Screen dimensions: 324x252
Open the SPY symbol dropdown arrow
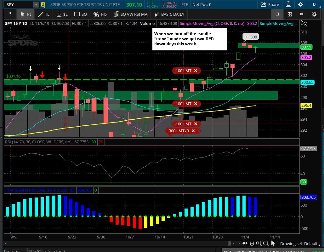(36, 4)
